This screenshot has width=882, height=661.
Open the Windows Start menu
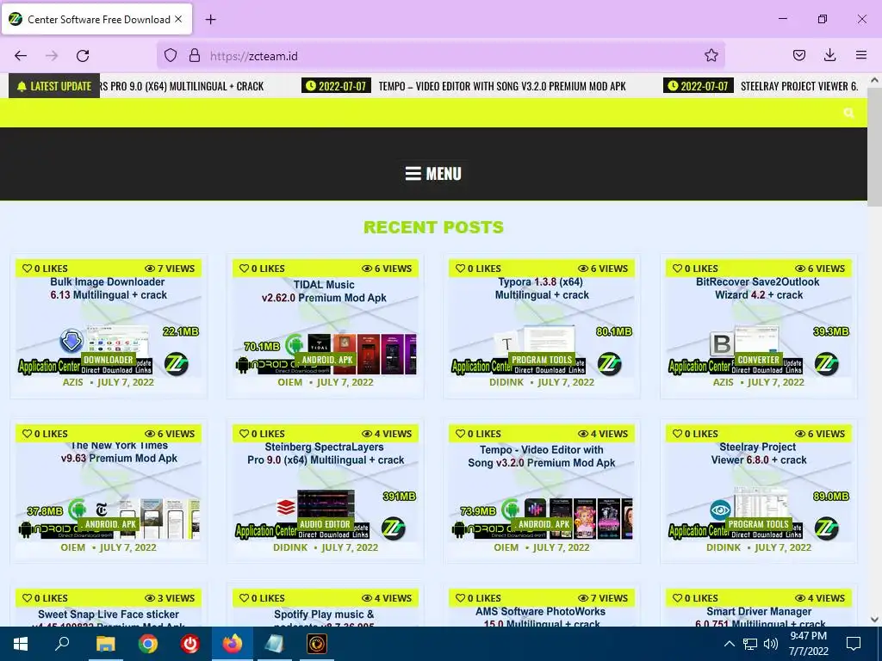point(21,644)
